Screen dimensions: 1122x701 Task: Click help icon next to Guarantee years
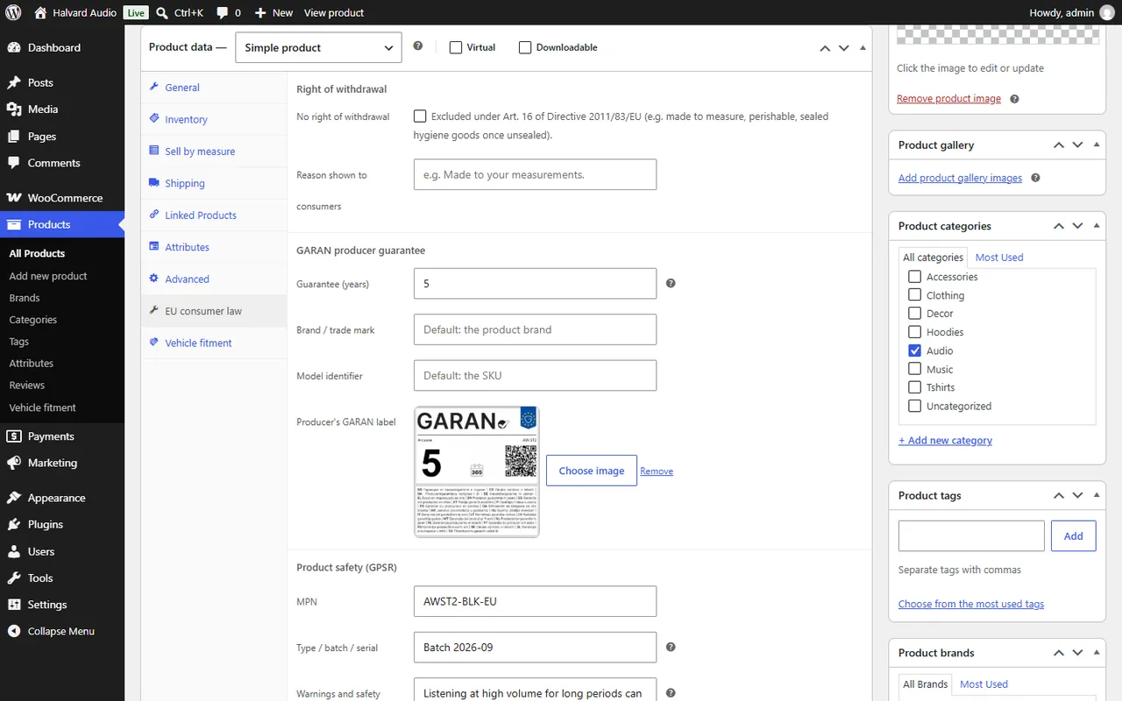(x=671, y=283)
